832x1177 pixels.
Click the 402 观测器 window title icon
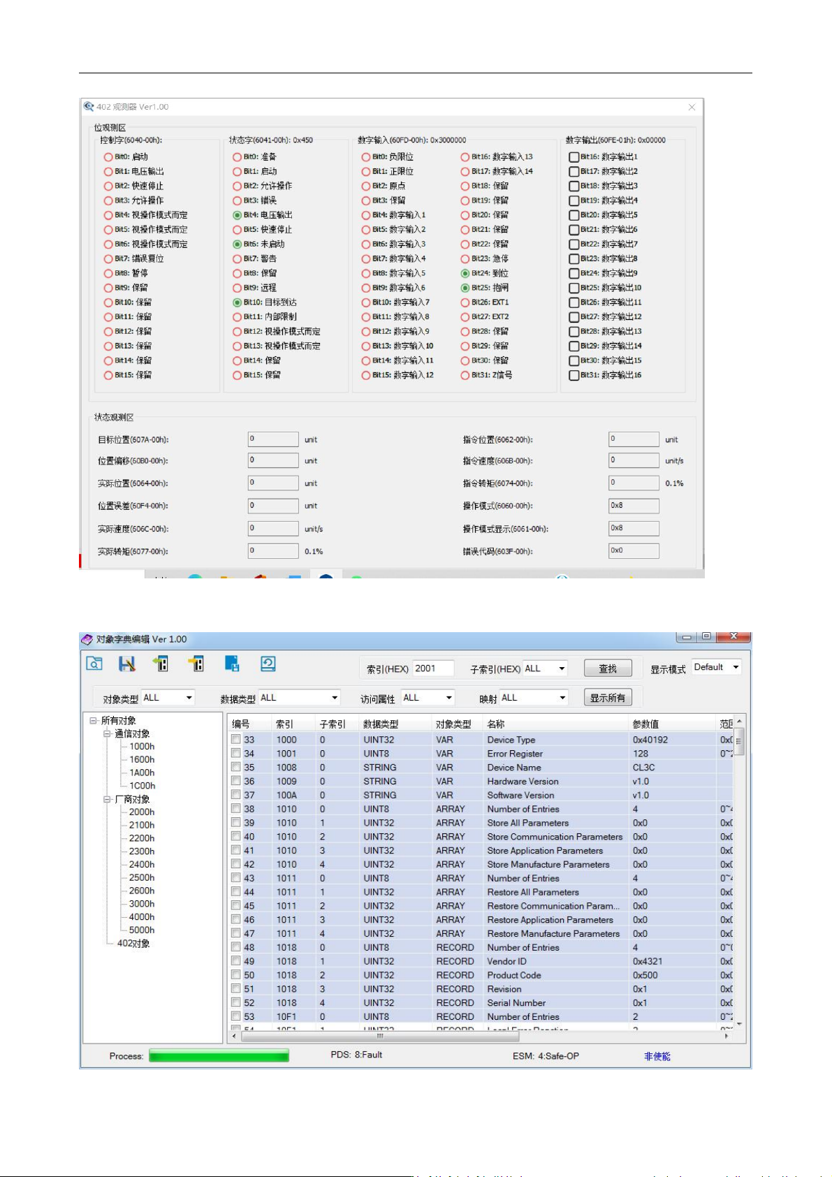coord(89,107)
